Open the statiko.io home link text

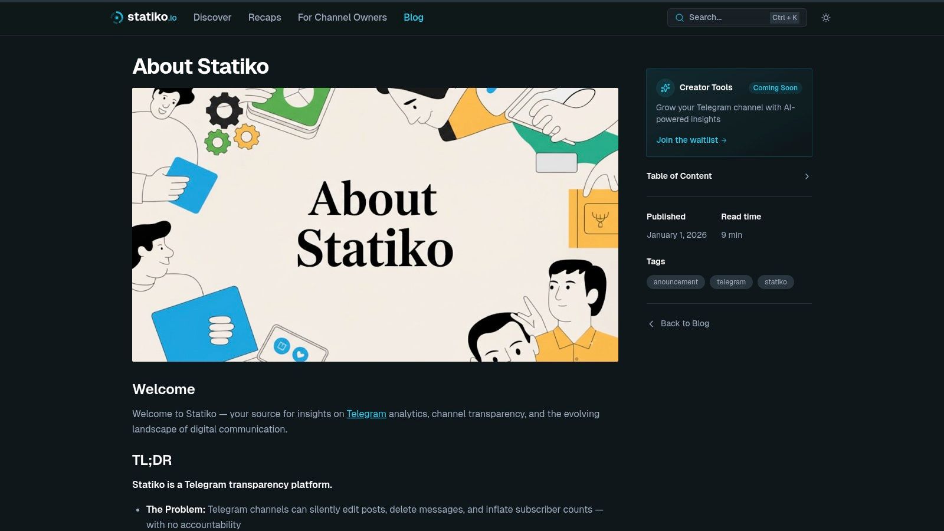(x=152, y=17)
